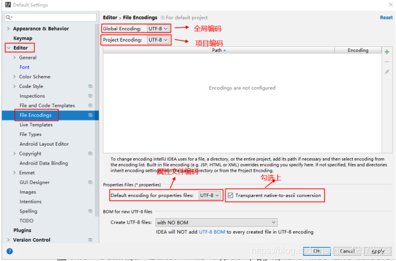
Task: Open Android Layout Editor settings
Action: 44,144
